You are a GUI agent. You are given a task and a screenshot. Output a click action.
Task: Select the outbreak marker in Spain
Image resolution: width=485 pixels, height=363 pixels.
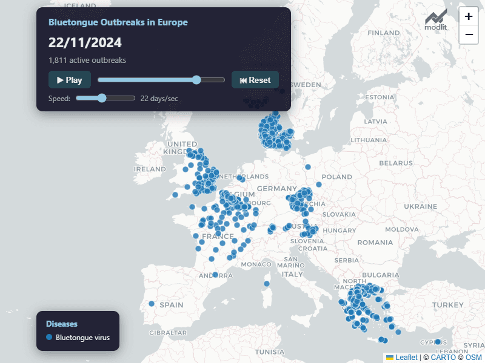152,304
